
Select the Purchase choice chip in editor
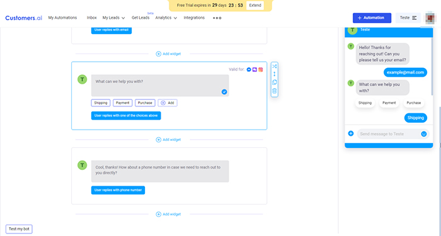(x=145, y=103)
